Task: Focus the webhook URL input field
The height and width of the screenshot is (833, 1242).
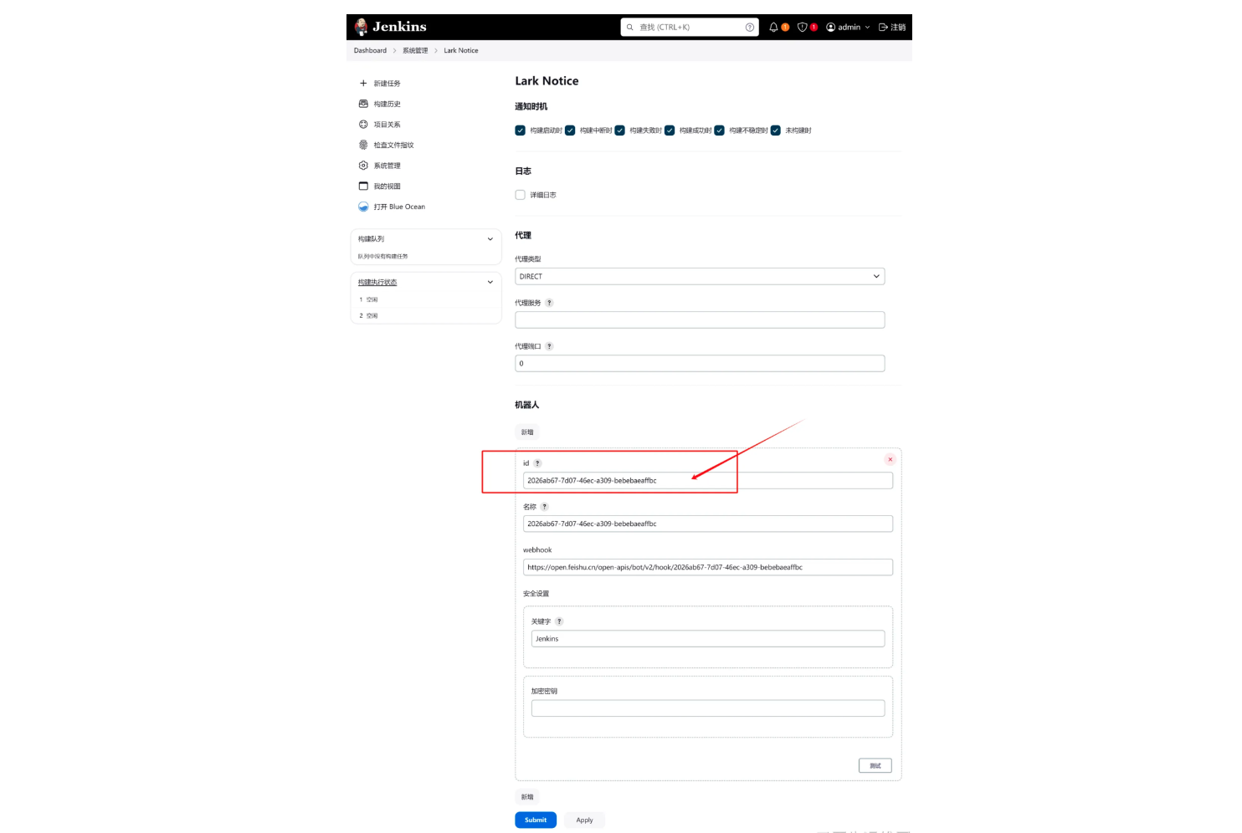Action: (708, 567)
